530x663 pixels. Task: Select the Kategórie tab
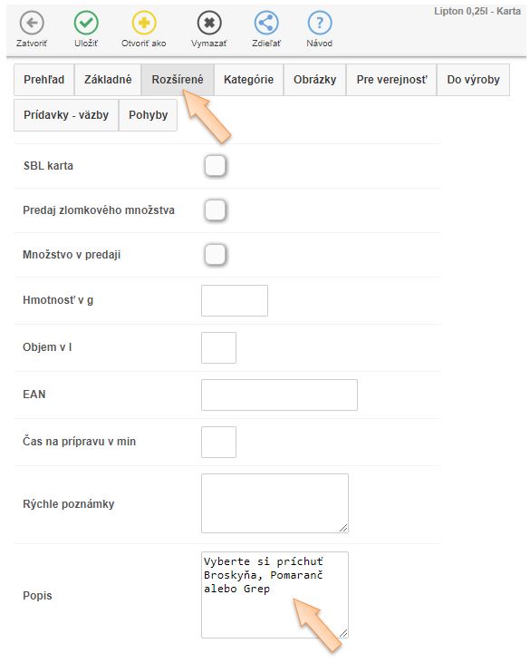point(248,80)
